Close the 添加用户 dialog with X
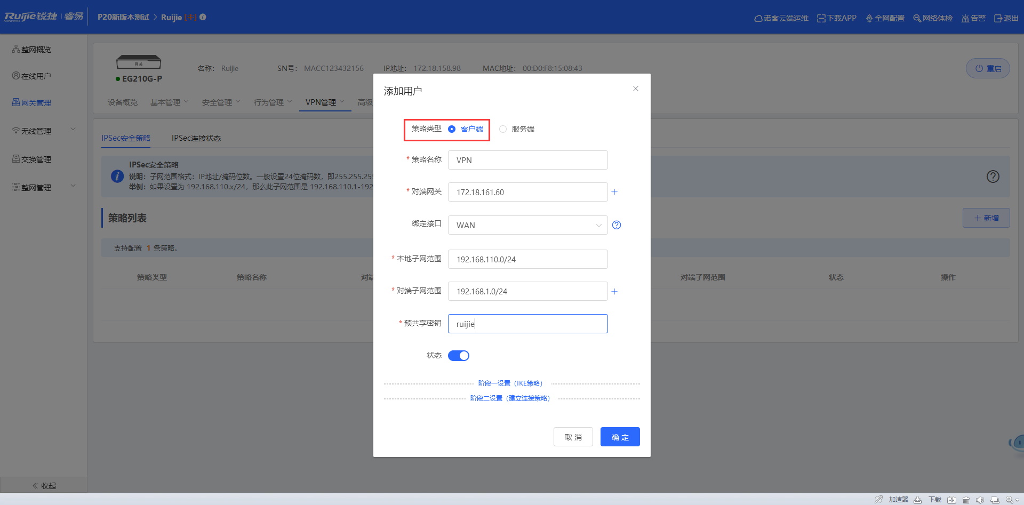This screenshot has width=1024, height=505. pos(636,89)
